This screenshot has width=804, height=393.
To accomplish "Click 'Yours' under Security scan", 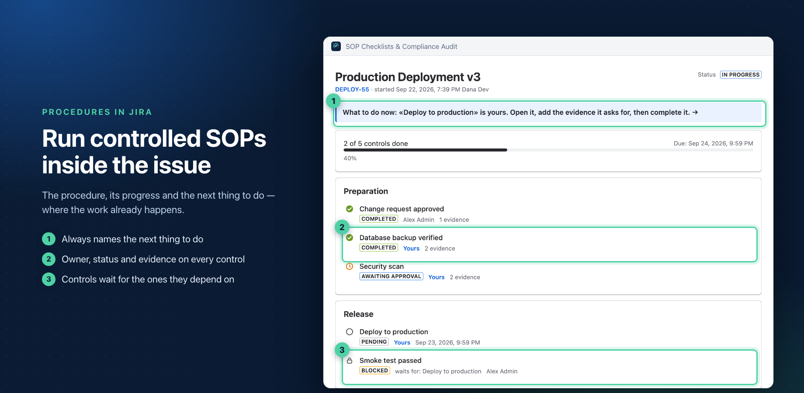I will [x=437, y=277].
